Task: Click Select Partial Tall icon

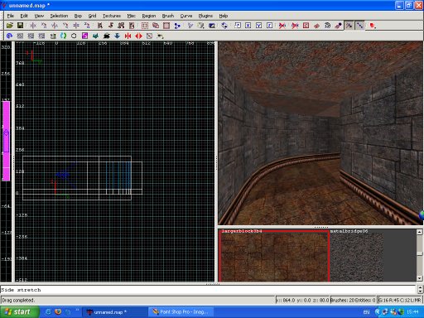Action: (x=121, y=26)
